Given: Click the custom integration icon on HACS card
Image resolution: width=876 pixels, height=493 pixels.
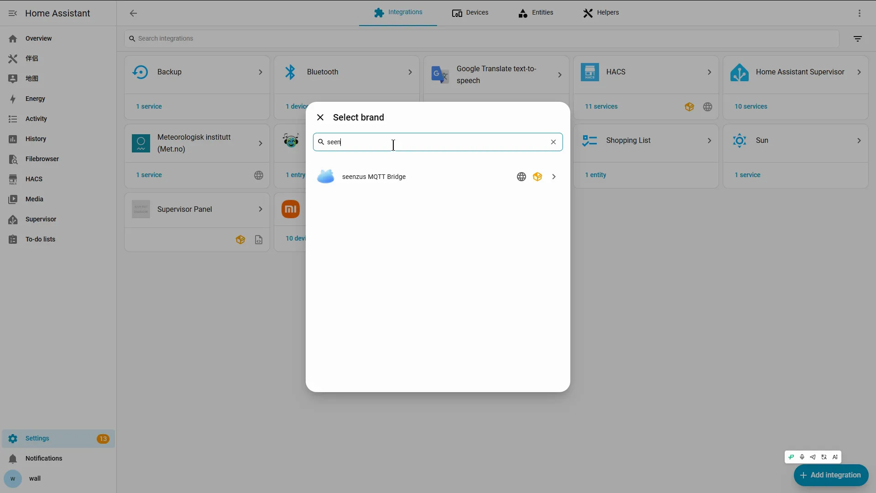Looking at the screenshot, I should (x=689, y=107).
